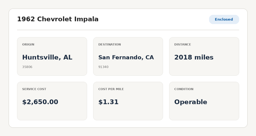256x136 pixels.
Task: Click the COST PER MILE label
Action: pyautogui.click(x=111, y=89)
